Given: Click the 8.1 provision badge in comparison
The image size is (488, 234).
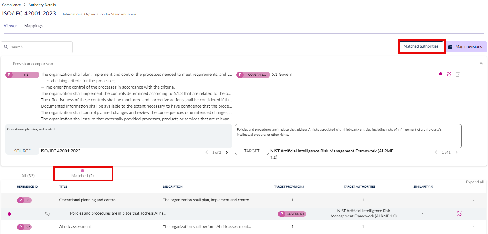Looking at the screenshot, I should [x=22, y=75].
